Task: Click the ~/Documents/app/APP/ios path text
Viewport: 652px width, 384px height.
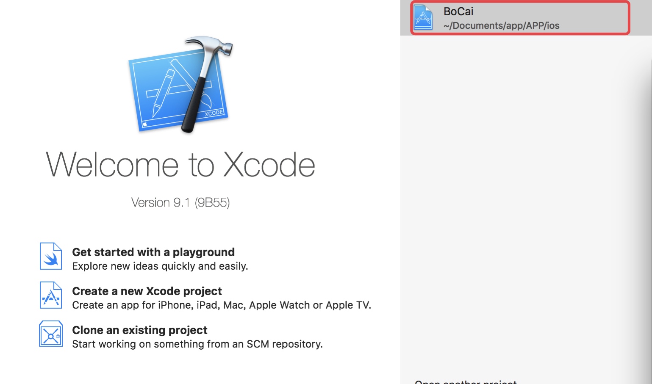Action: pos(501,25)
